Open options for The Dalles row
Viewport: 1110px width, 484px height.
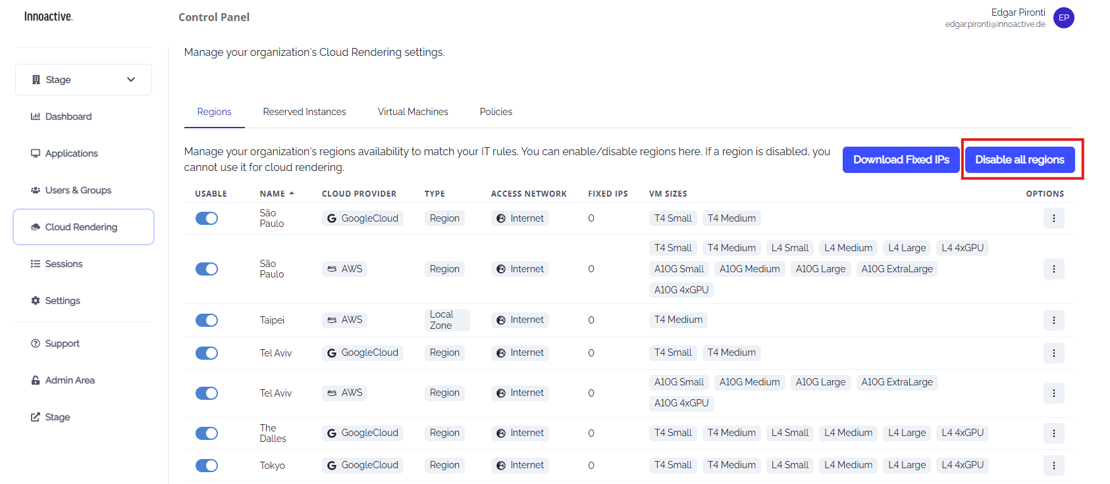pyautogui.click(x=1053, y=433)
